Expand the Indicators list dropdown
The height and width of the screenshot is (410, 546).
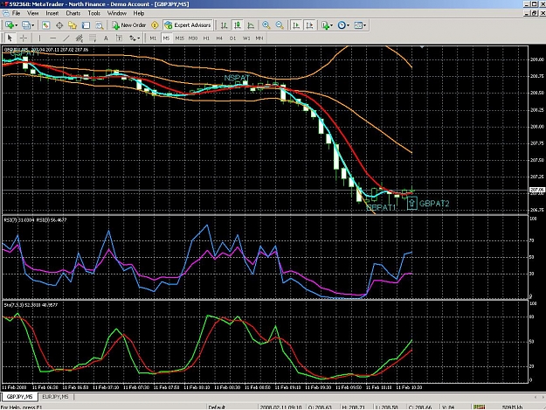(x=331, y=25)
